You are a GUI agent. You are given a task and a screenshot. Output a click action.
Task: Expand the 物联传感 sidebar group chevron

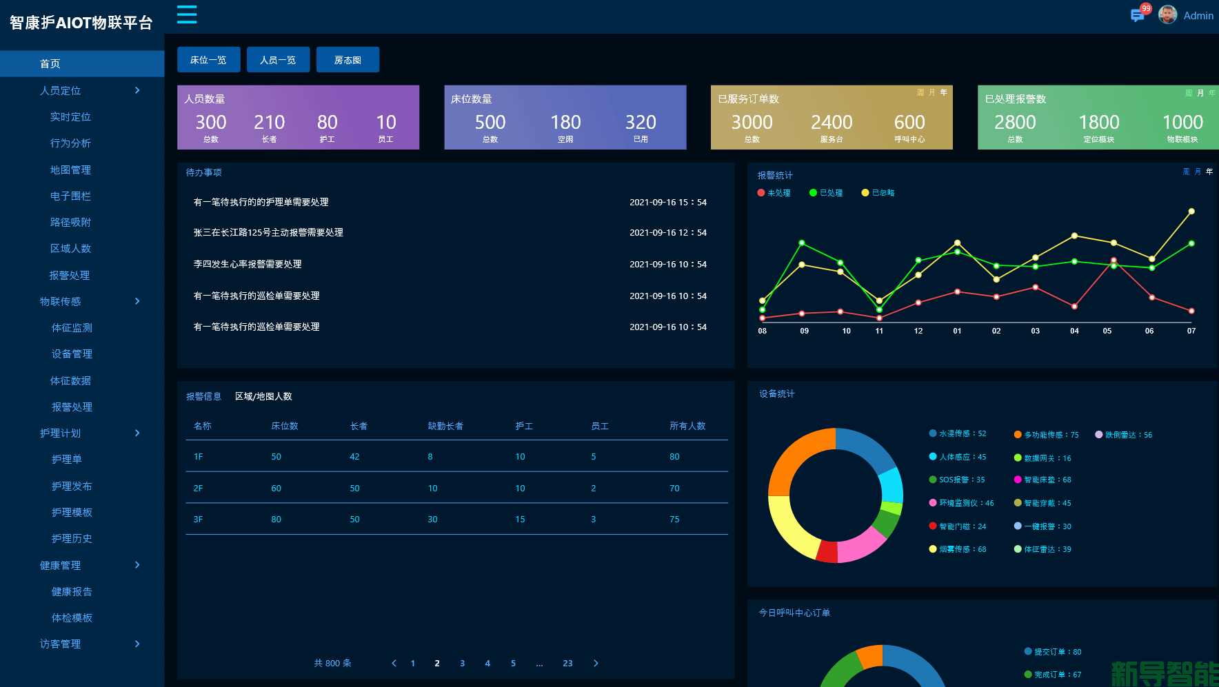pyautogui.click(x=137, y=301)
